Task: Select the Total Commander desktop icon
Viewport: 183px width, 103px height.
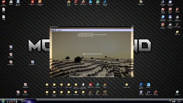Action: pyautogui.click(x=170, y=18)
